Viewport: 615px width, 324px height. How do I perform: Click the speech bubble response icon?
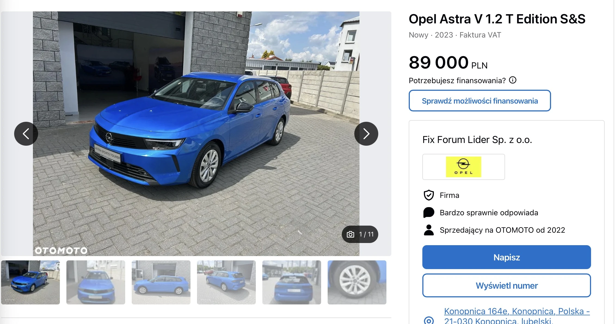coord(429,213)
